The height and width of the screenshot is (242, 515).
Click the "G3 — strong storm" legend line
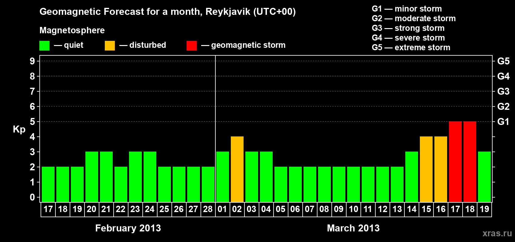tap(408, 28)
